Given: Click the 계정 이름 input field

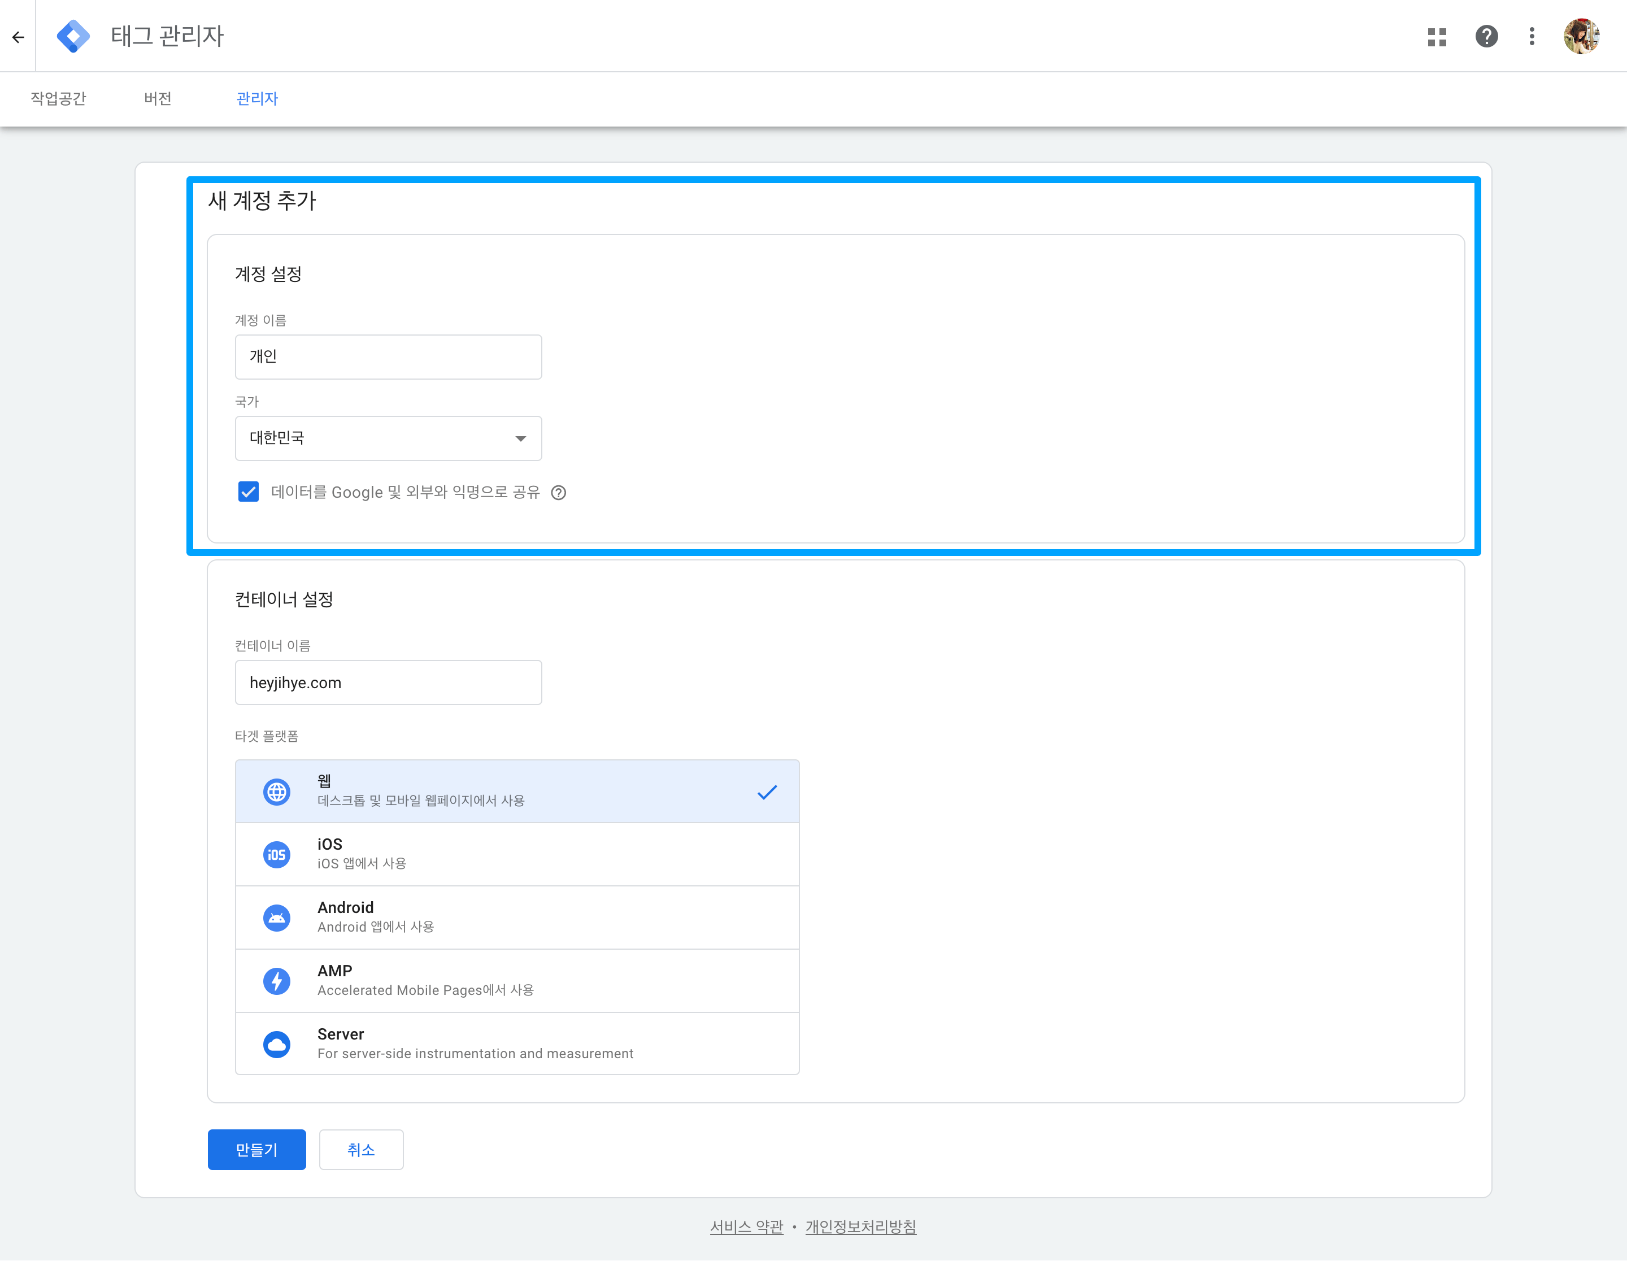Looking at the screenshot, I should click(x=388, y=356).
